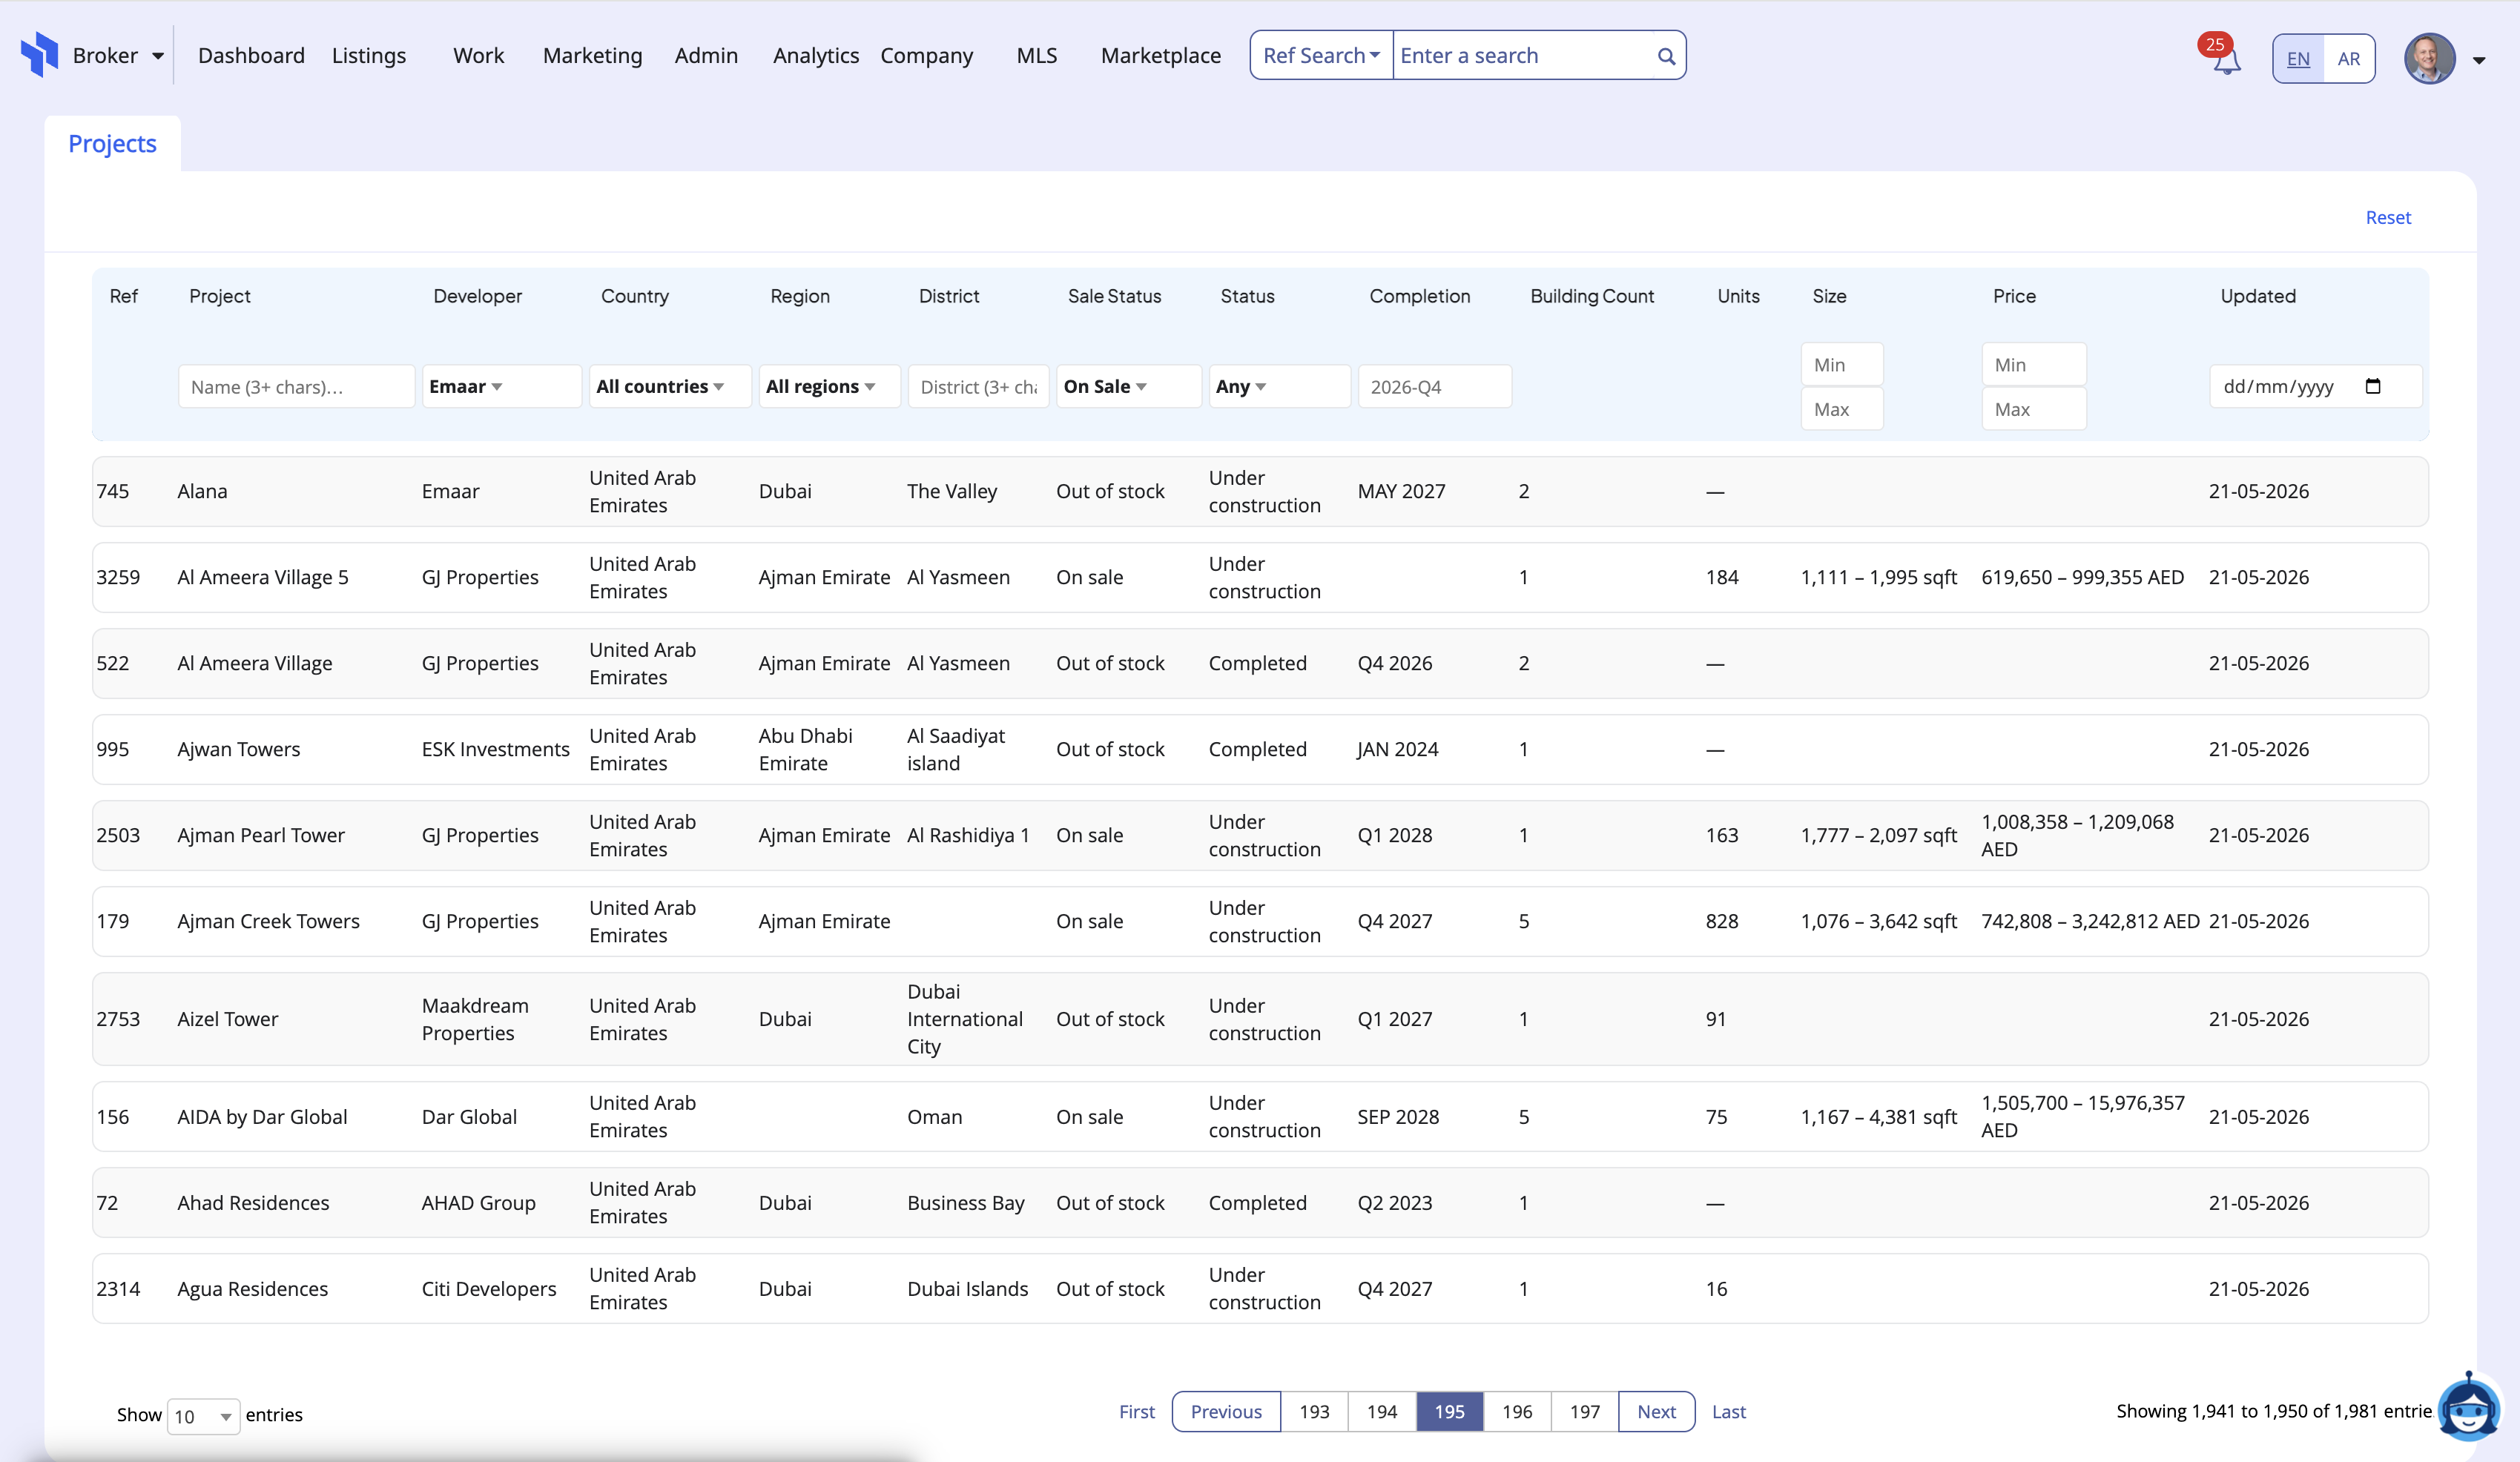Select current page 195
The image size is (2520, 1462).
click(1450, 1412)
